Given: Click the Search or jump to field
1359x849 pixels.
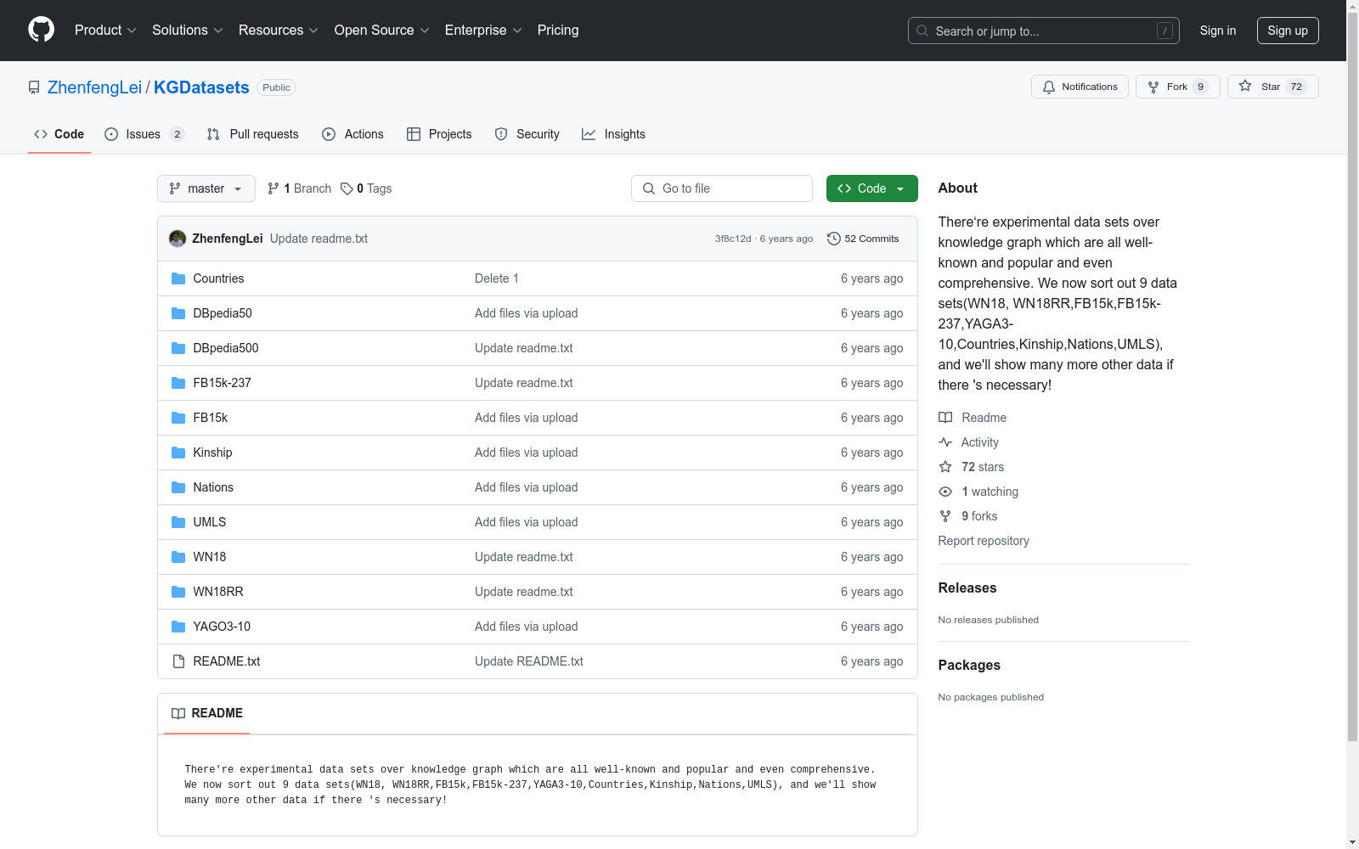Looking at the screenshot, I should (1044, 31).
